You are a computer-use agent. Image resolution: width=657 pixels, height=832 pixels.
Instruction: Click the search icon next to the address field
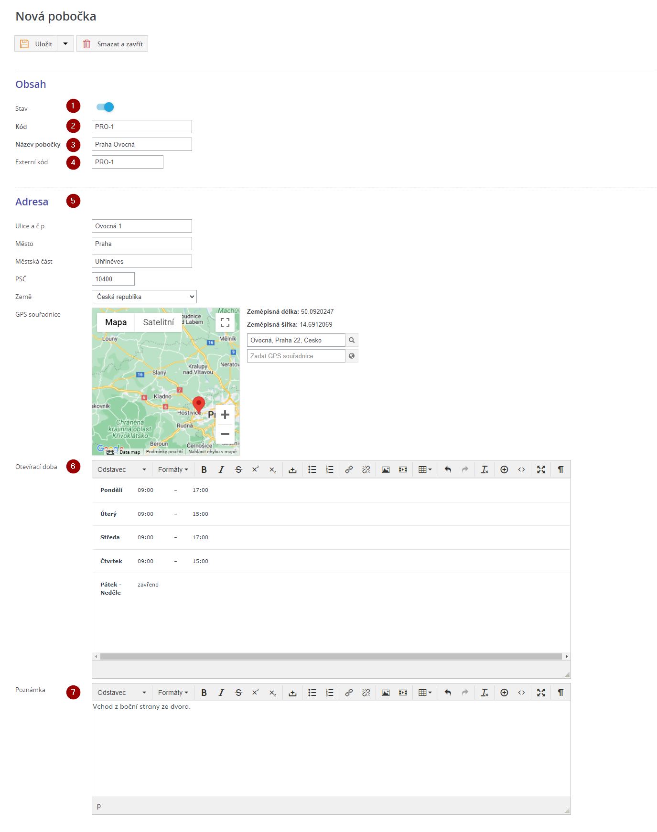tap(352, 340)
